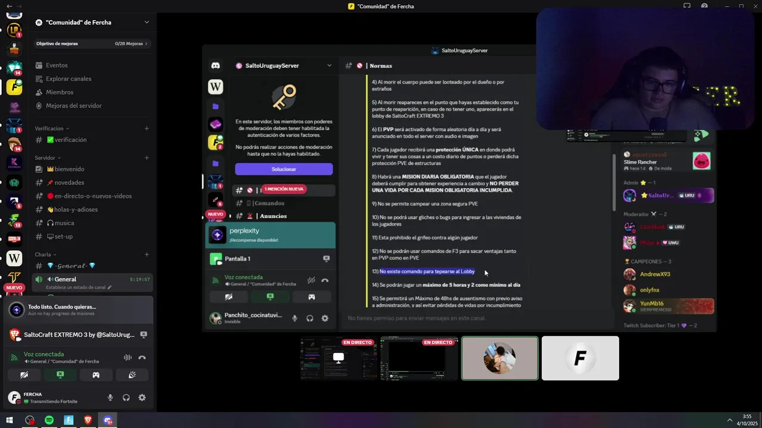Open Explorar canales in the sidebar

coord(68,78)
